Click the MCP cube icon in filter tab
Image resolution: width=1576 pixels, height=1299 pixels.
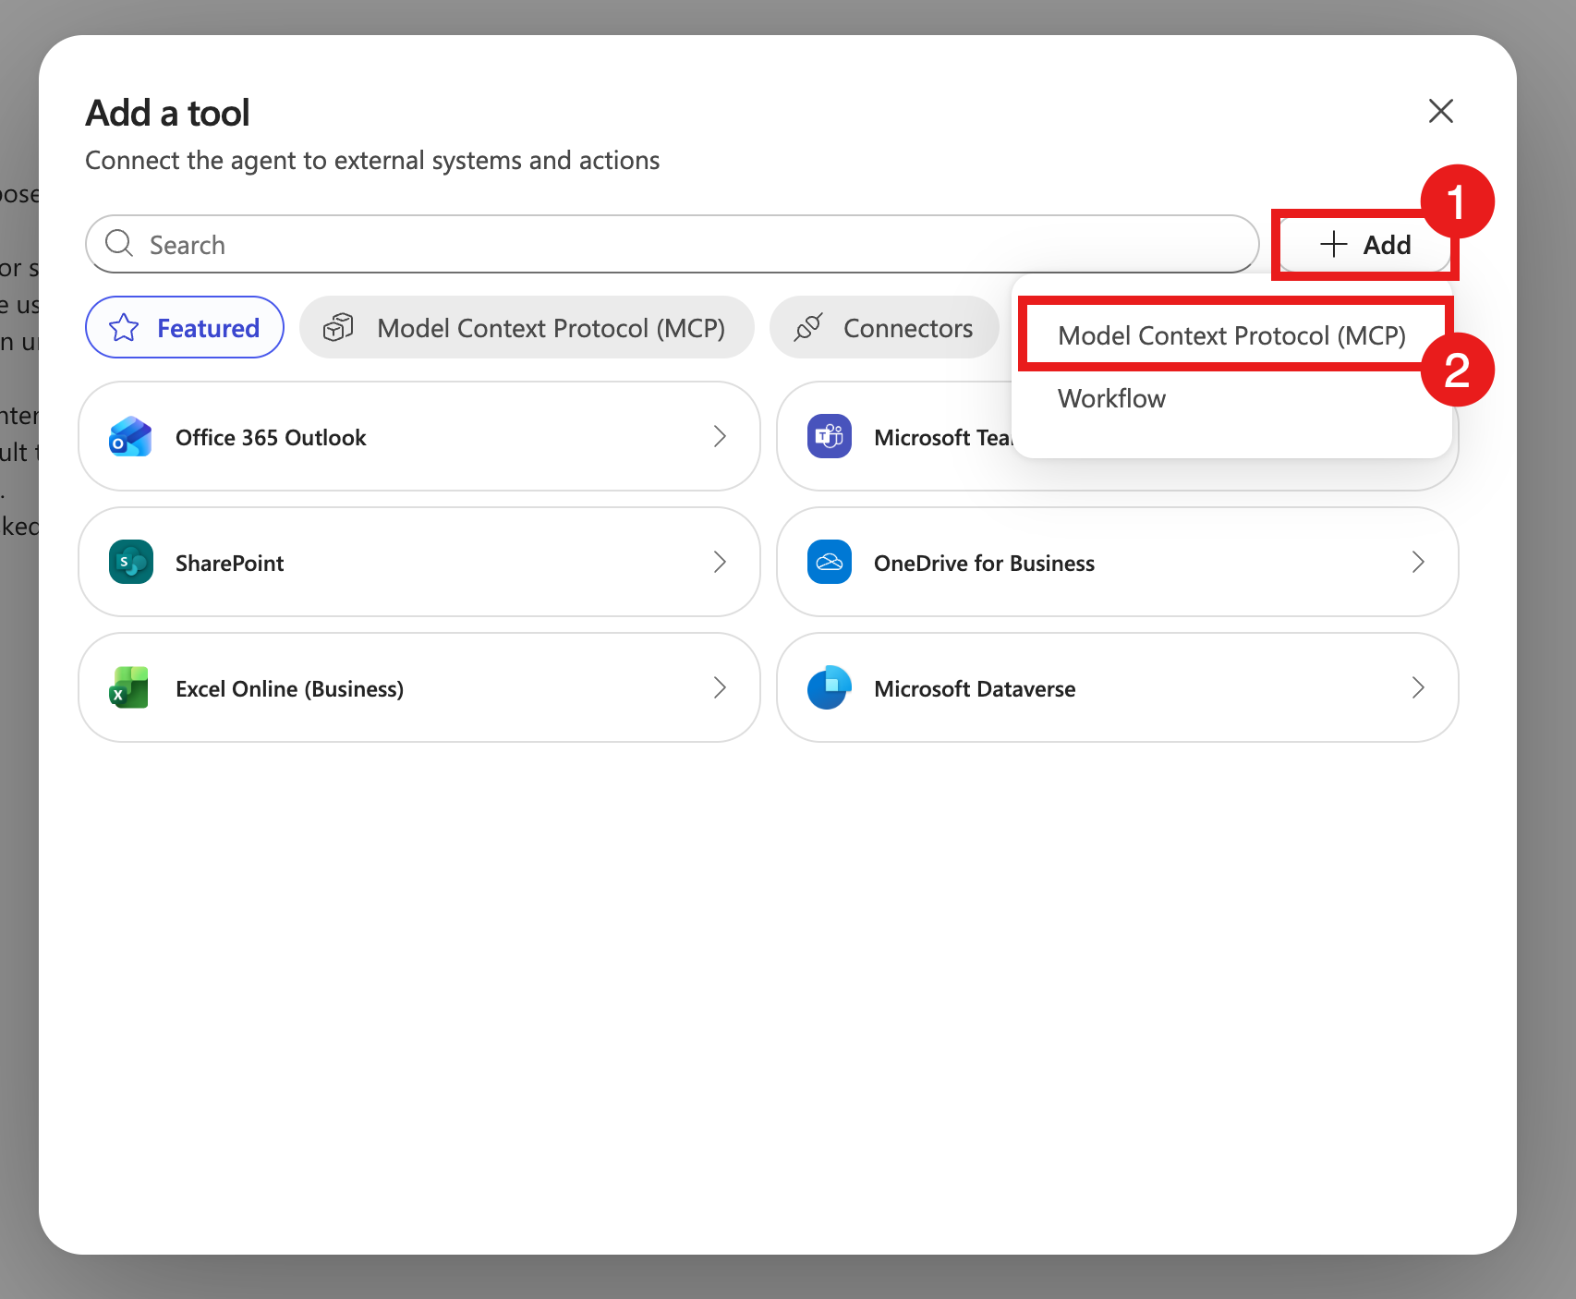[338, 327]
